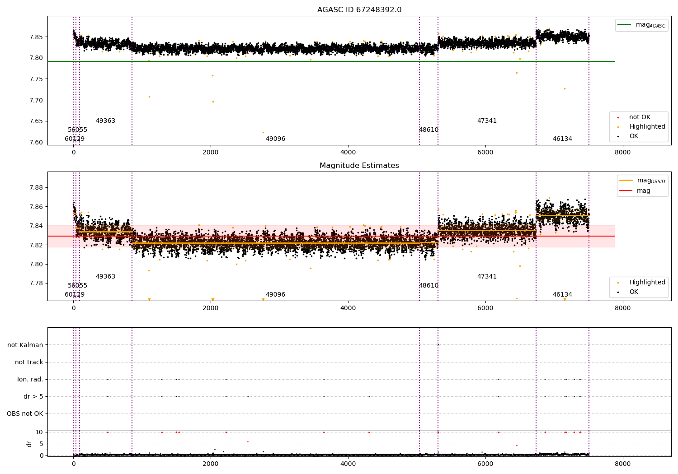Click obsid label '48610' in the top plot
The height and width of the screenshot is (474, 678).
(428, 130)
